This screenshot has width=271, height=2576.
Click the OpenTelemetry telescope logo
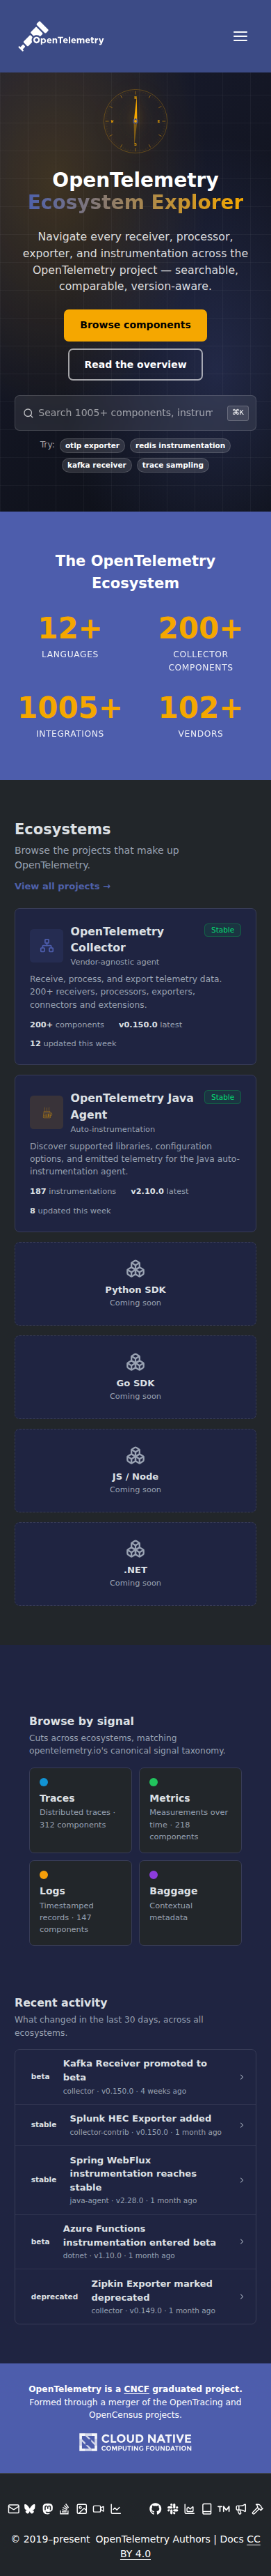coord(60,36)
